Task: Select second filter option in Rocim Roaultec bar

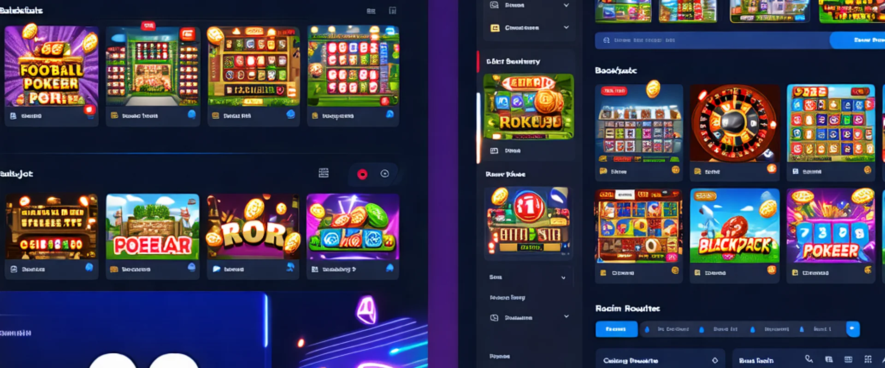Action: pos(720,329)
